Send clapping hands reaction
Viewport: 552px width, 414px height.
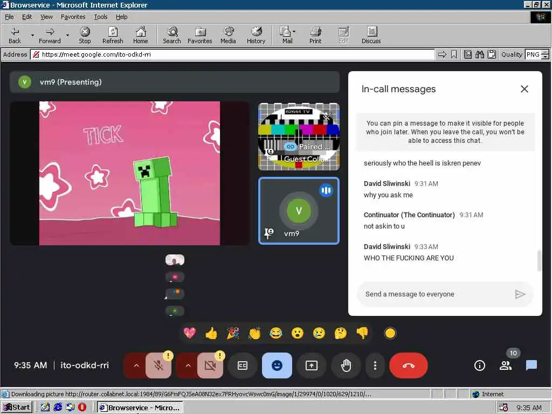[254, 333]
